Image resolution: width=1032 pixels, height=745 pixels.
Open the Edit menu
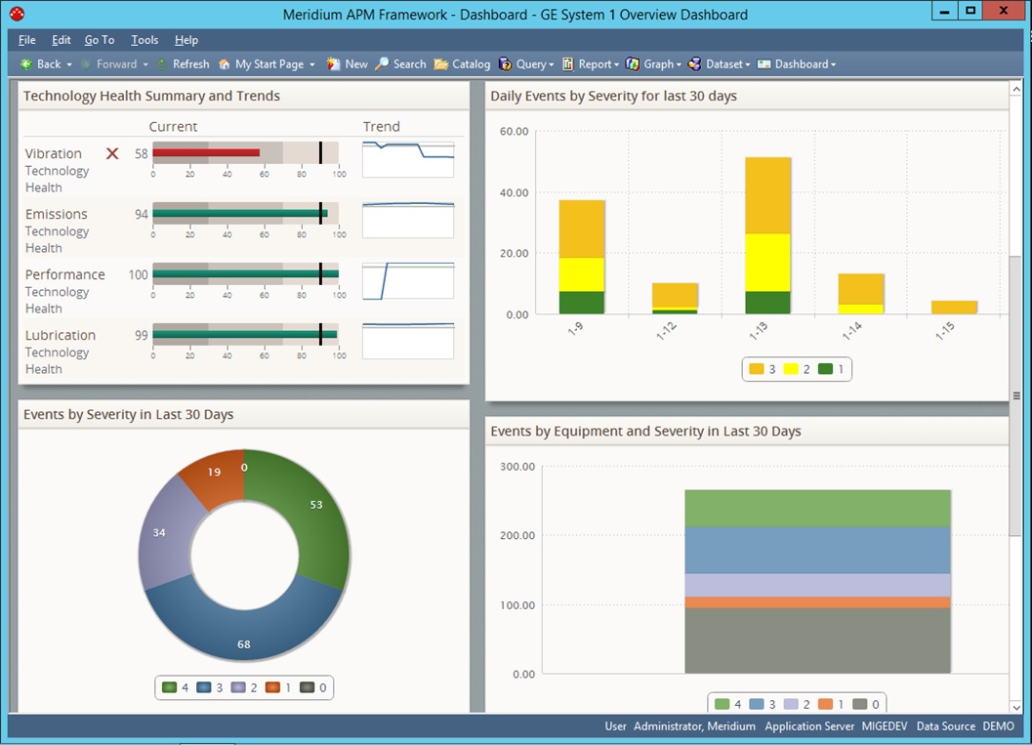[62, 39]
